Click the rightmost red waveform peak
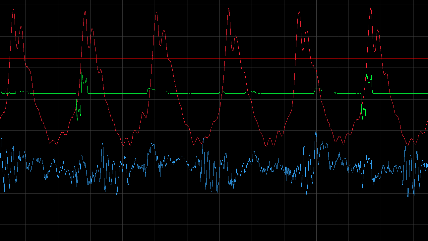The width and height of the screenshot is (428, 241). (371, 8)
